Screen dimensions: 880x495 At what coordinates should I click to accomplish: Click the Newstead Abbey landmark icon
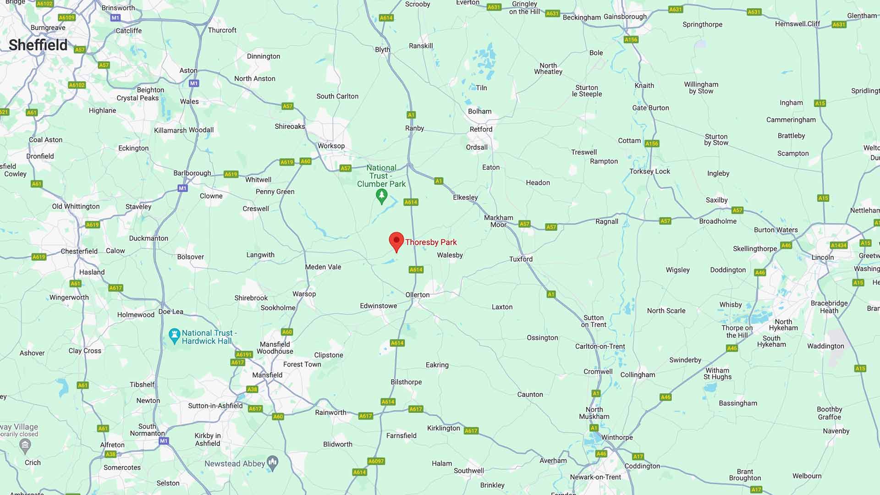click(273, 463)
